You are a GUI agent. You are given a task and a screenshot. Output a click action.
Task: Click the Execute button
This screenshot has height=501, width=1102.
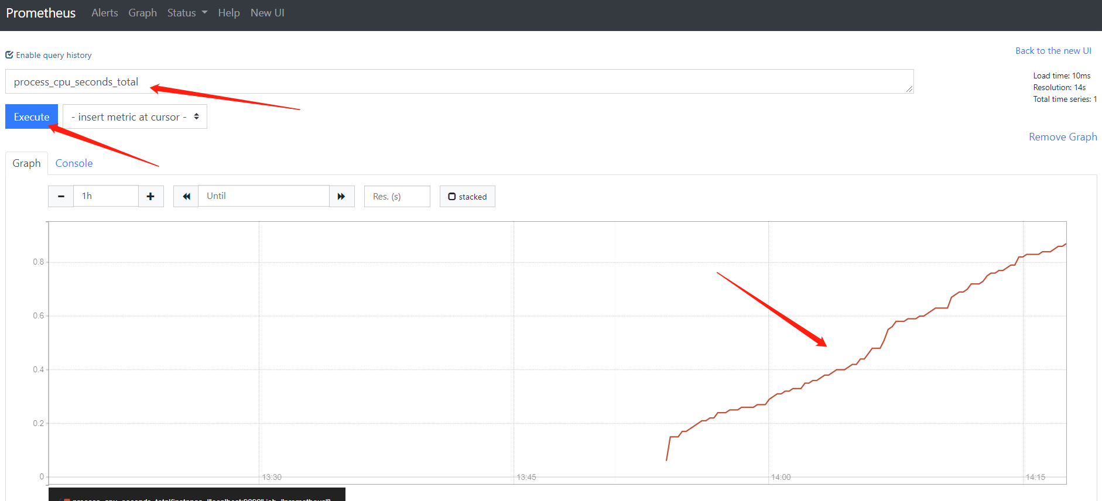tap(32, 116)
